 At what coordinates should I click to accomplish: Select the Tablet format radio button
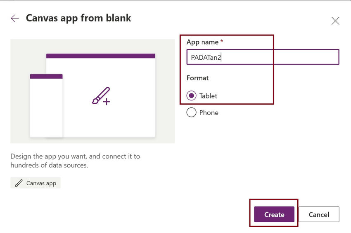[x=191, y=96]
